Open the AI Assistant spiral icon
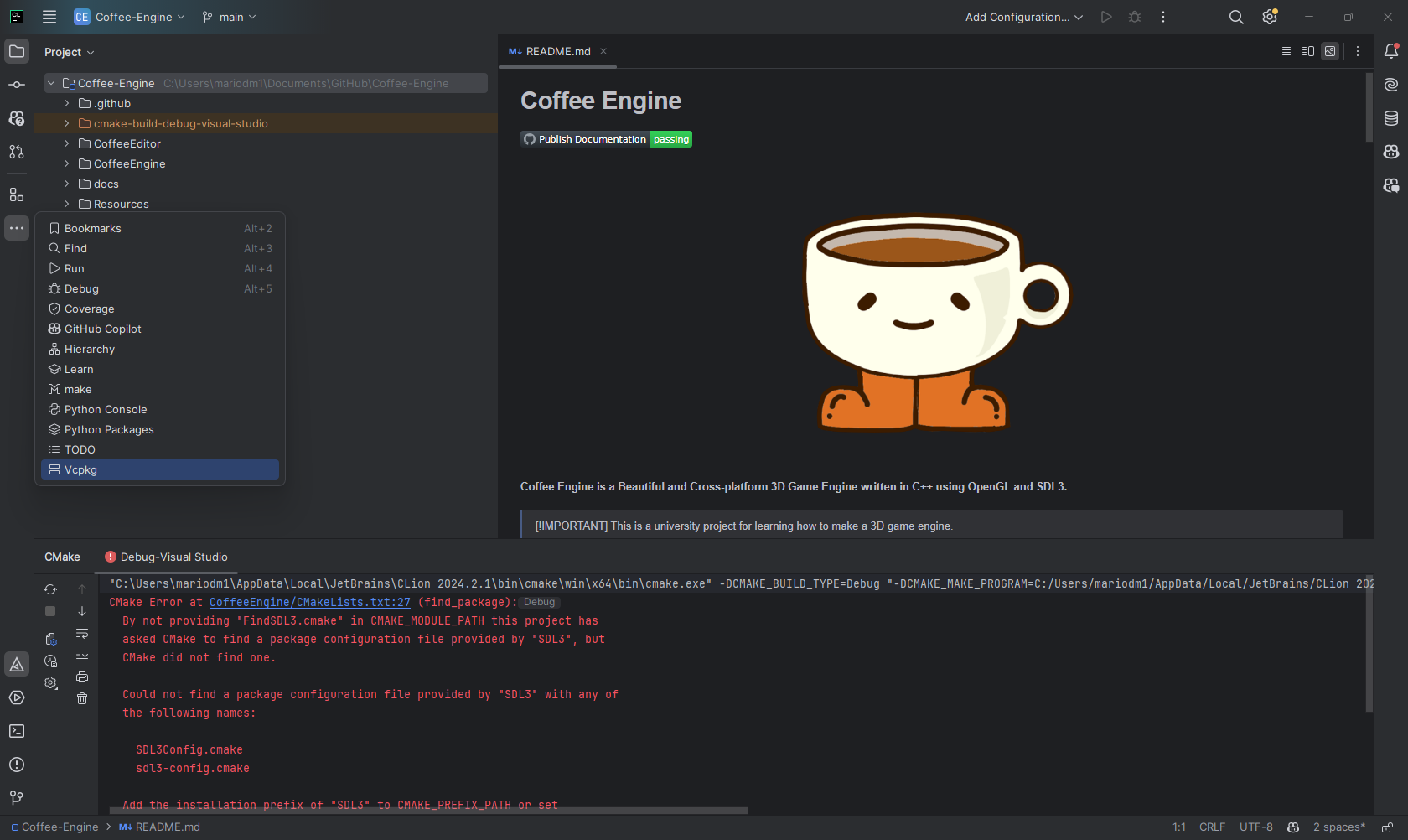The height and width of the screenshot is (840, 1408). [x=1391, y=85]
